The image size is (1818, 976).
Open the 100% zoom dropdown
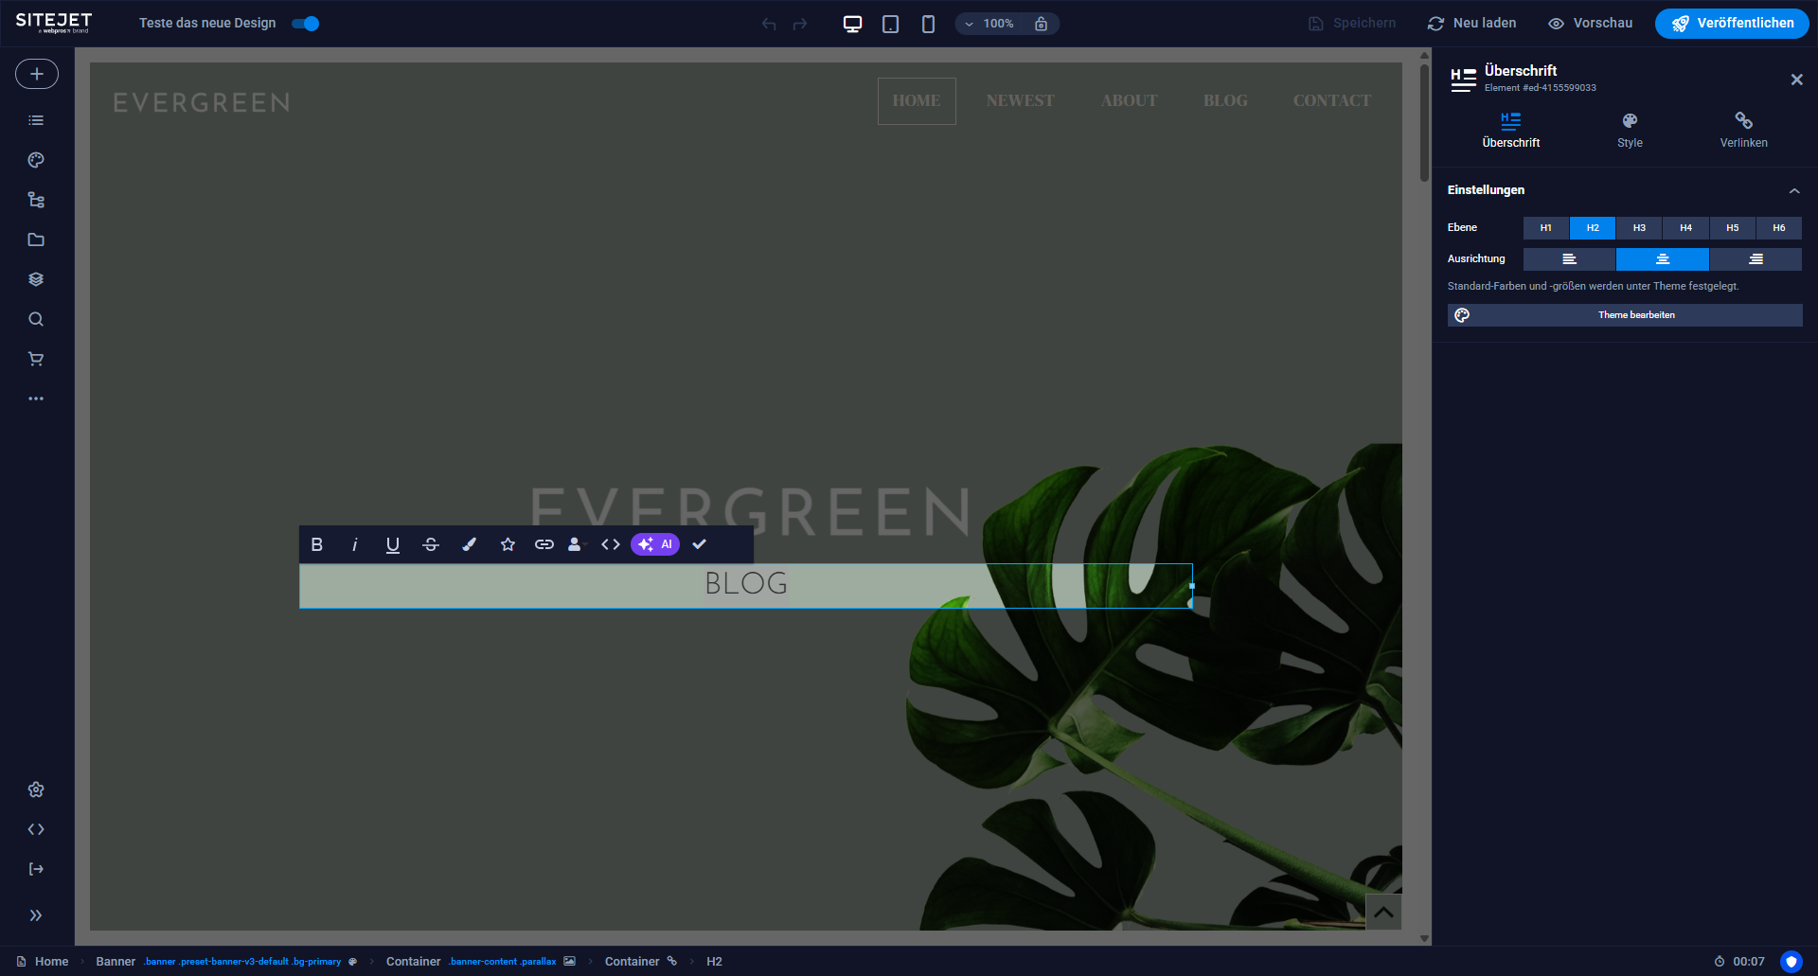point(989,24)
